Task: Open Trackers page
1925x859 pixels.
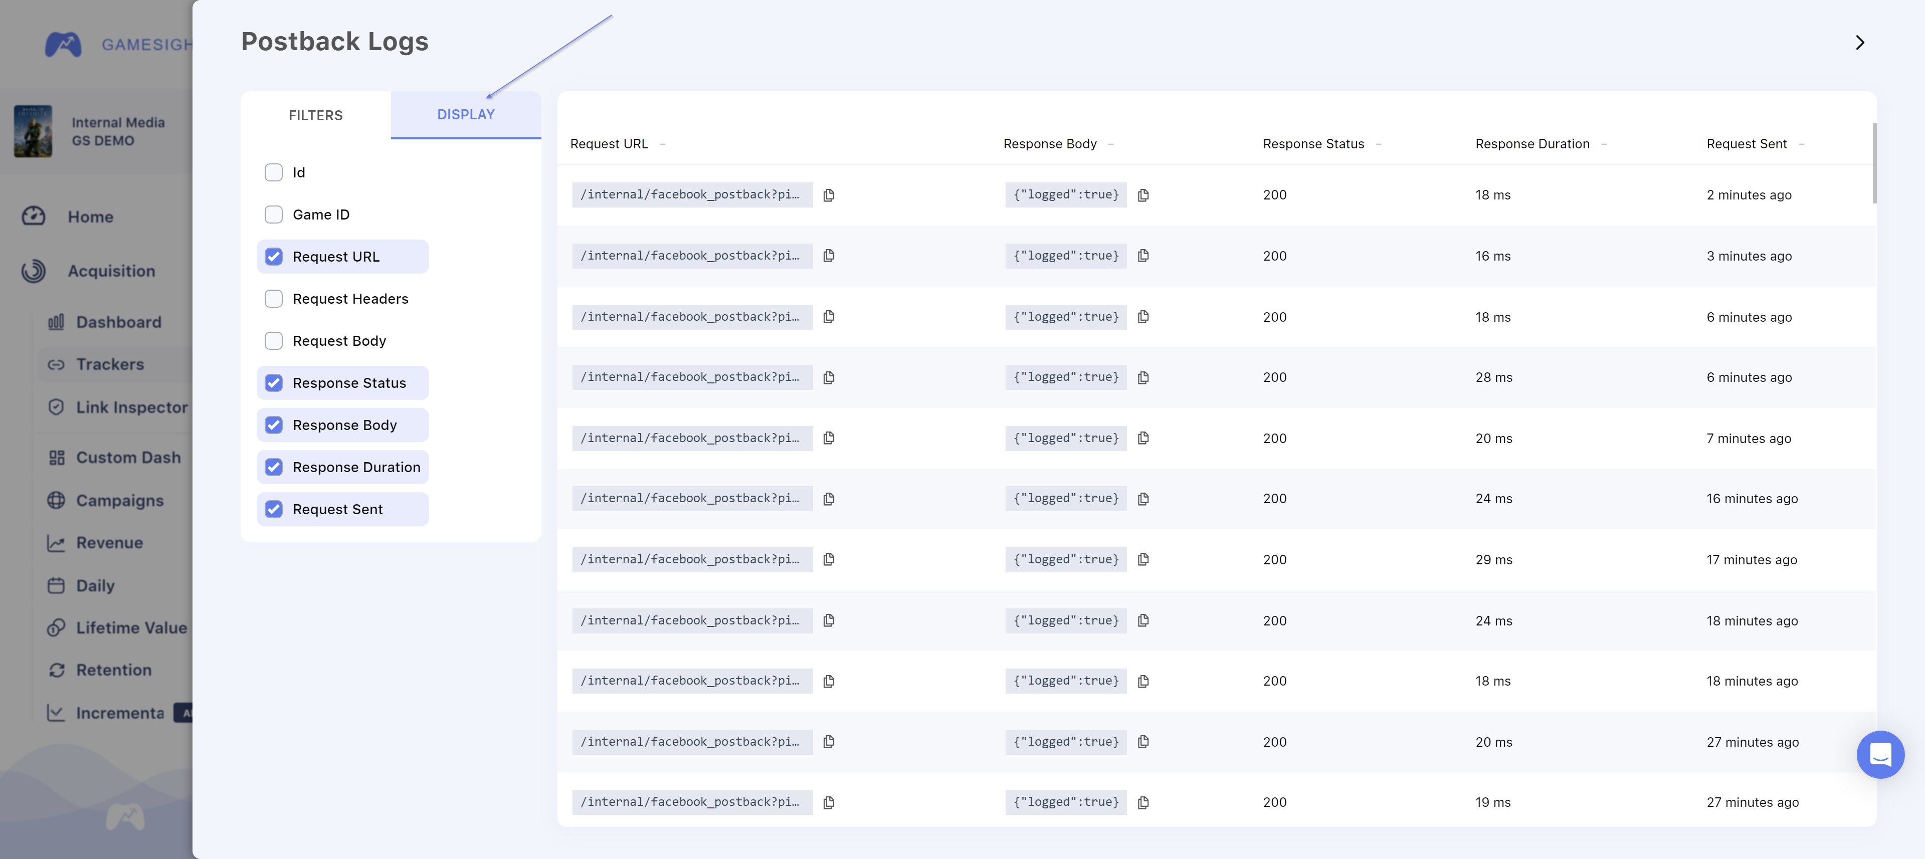Action: tap(110, 364)
